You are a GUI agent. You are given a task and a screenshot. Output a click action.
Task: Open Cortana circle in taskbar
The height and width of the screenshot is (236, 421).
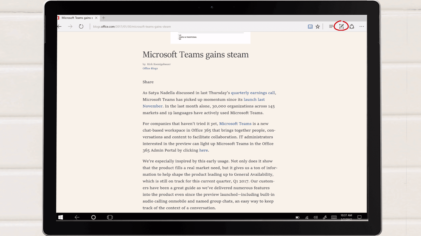tap(93, 217)
